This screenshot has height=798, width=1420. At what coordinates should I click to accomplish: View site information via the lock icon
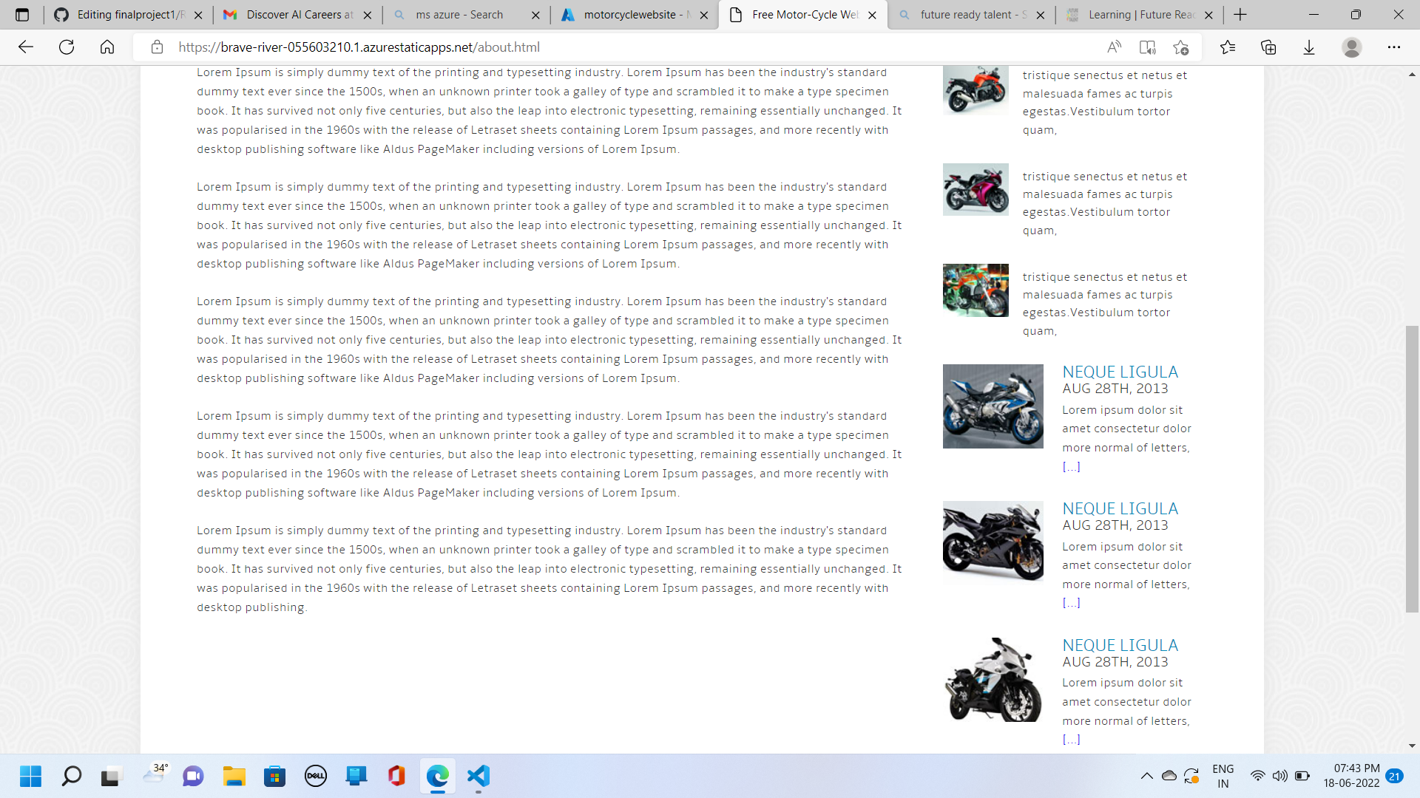coord(157,47)
